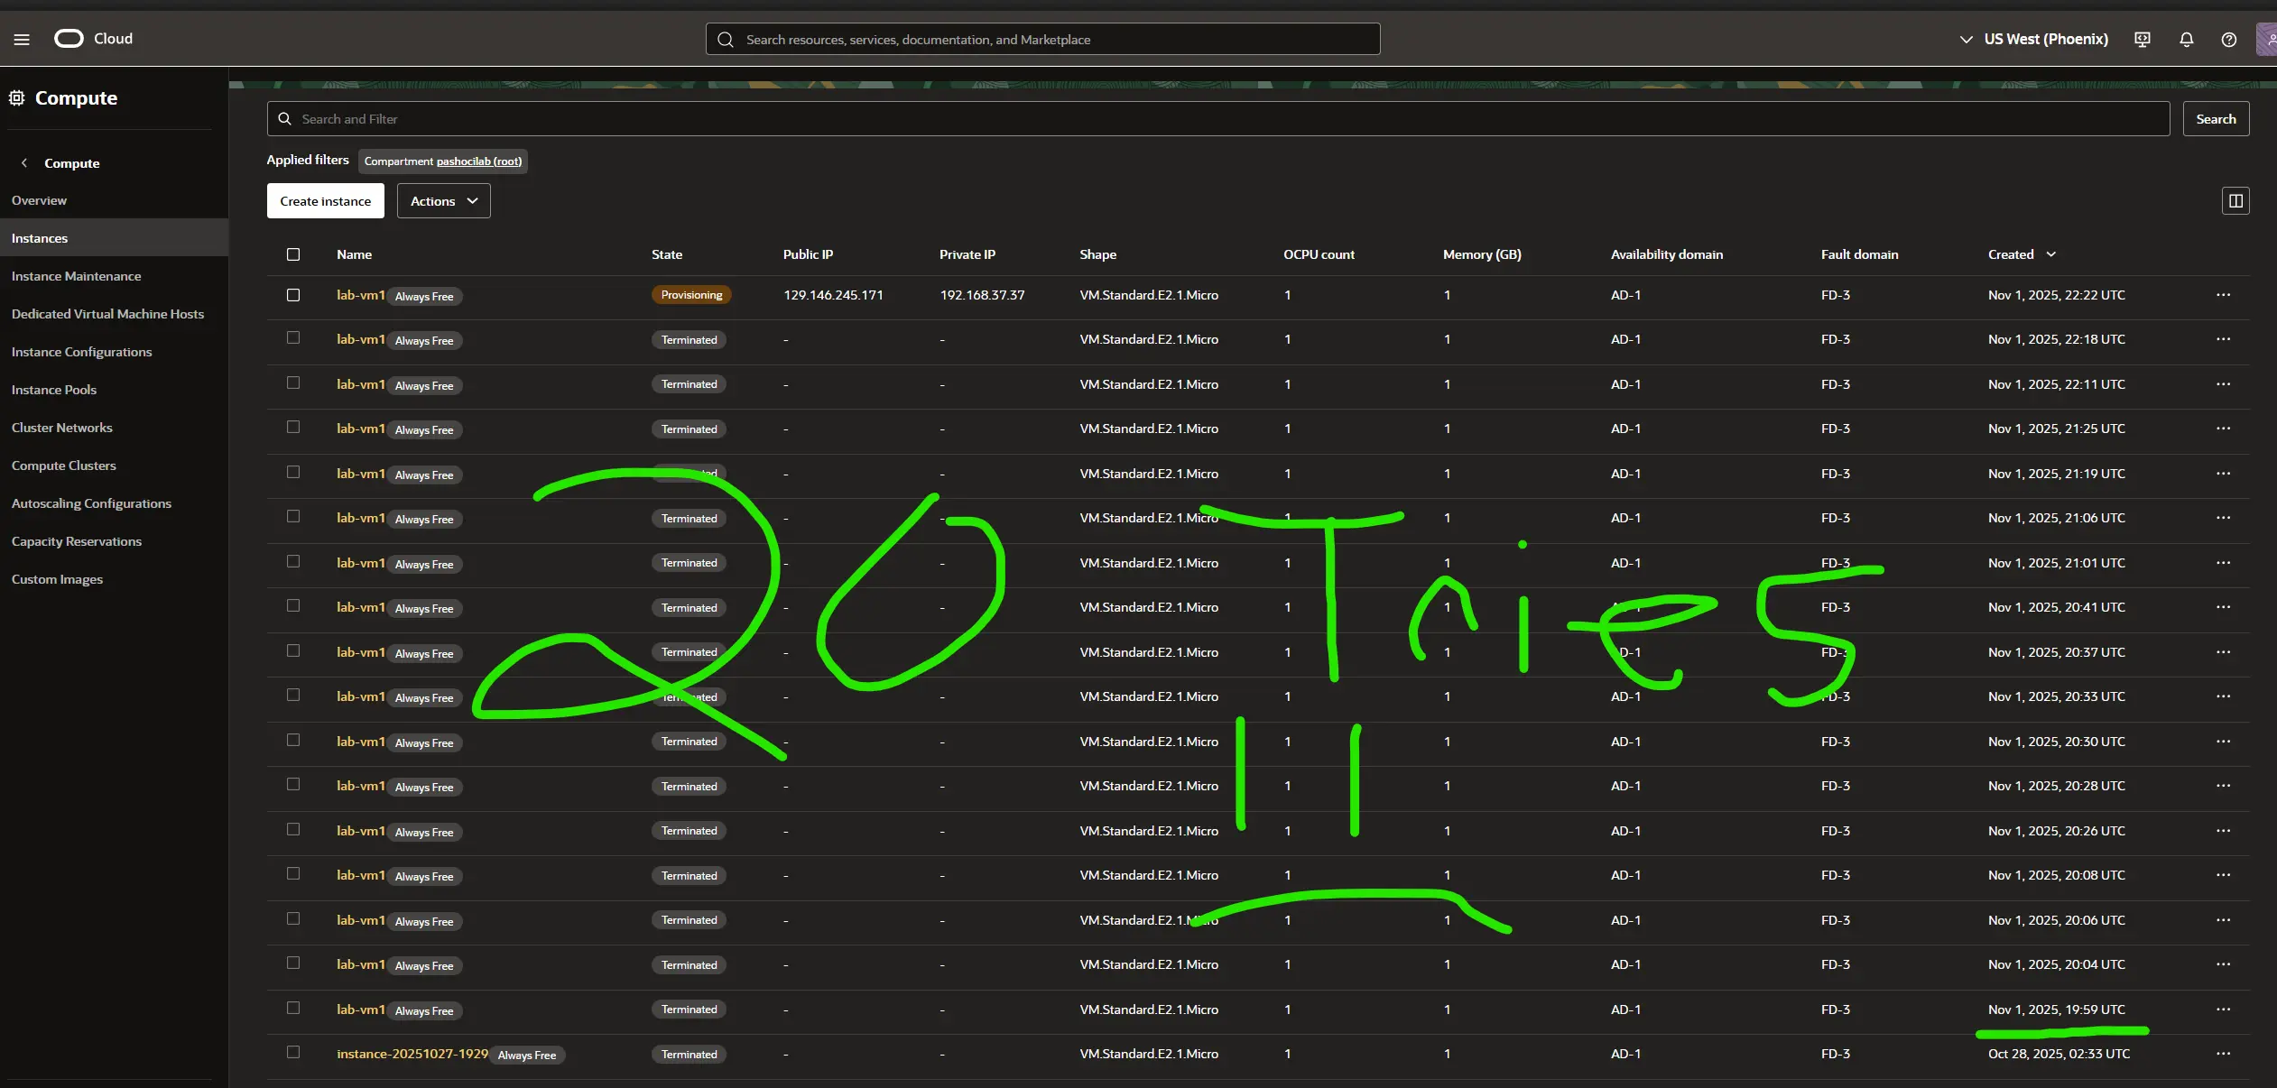Open Cluster Networks in the sidebar

click(61, 427)
